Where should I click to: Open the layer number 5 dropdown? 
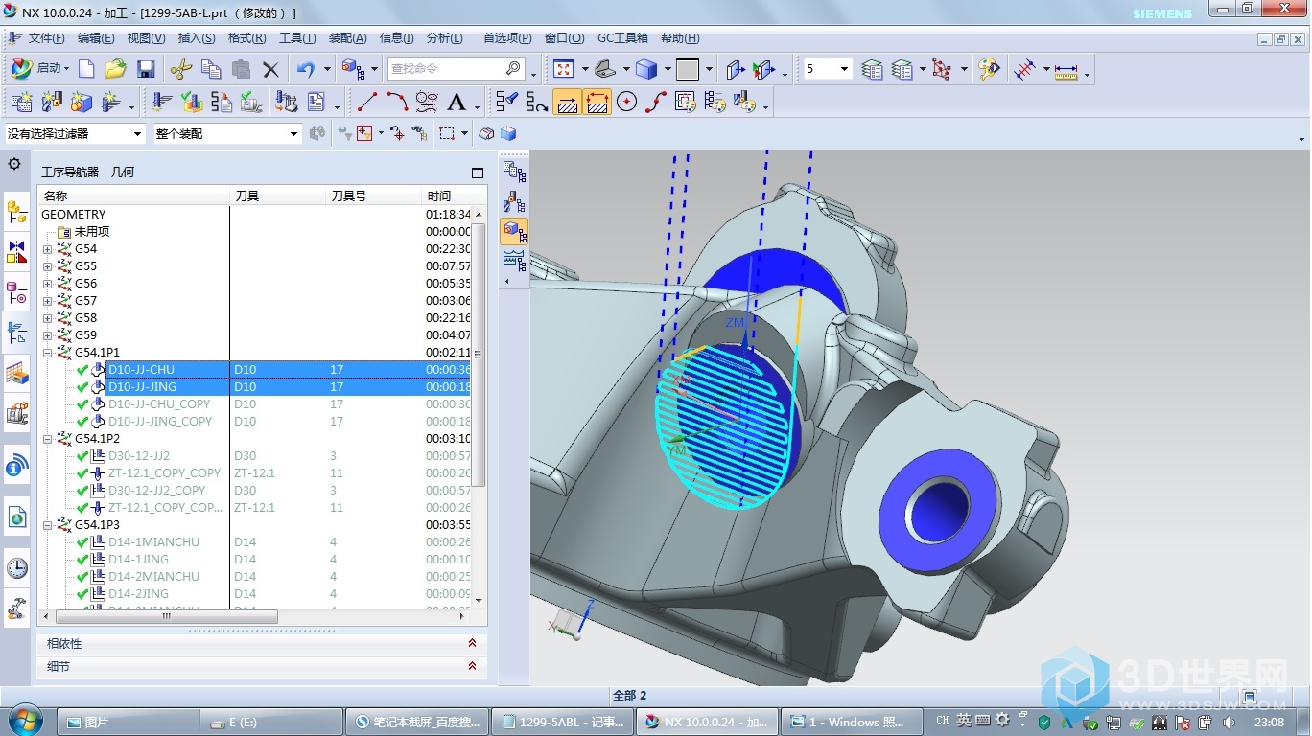[x=844, y=69]
